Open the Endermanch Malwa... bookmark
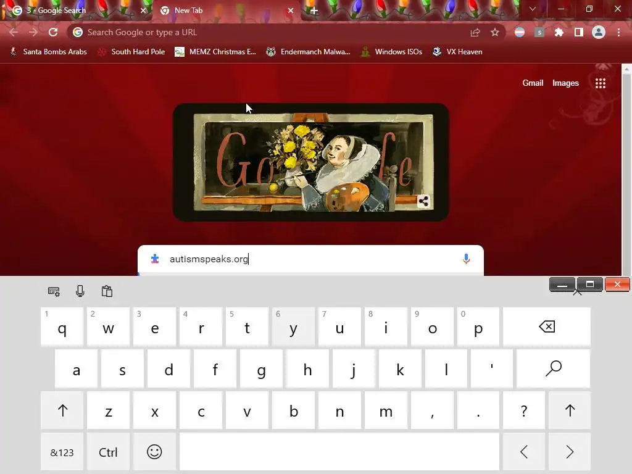 pos(309,52)
